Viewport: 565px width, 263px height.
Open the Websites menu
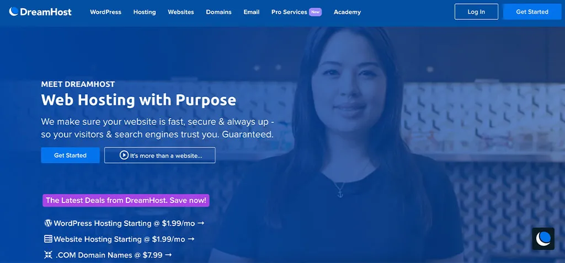click(x=181, y=12)
